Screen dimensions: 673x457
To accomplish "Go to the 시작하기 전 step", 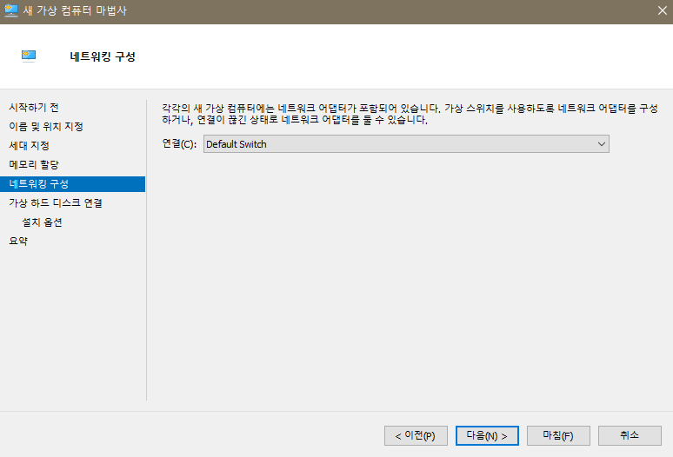I will [x=34, y=108].
